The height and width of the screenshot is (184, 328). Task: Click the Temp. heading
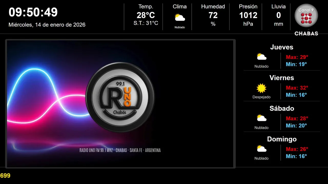click(146, 7)
